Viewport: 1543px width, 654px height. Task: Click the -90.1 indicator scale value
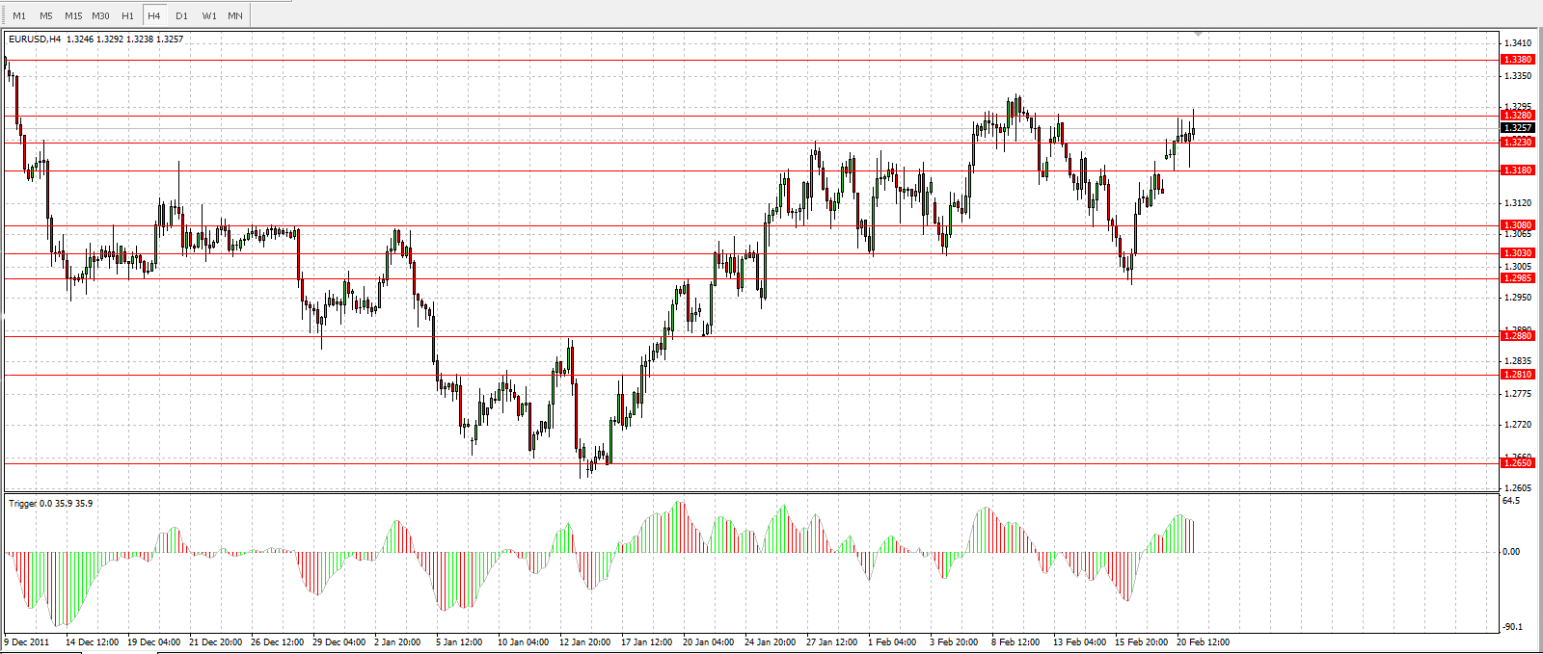click(1512, 627)
